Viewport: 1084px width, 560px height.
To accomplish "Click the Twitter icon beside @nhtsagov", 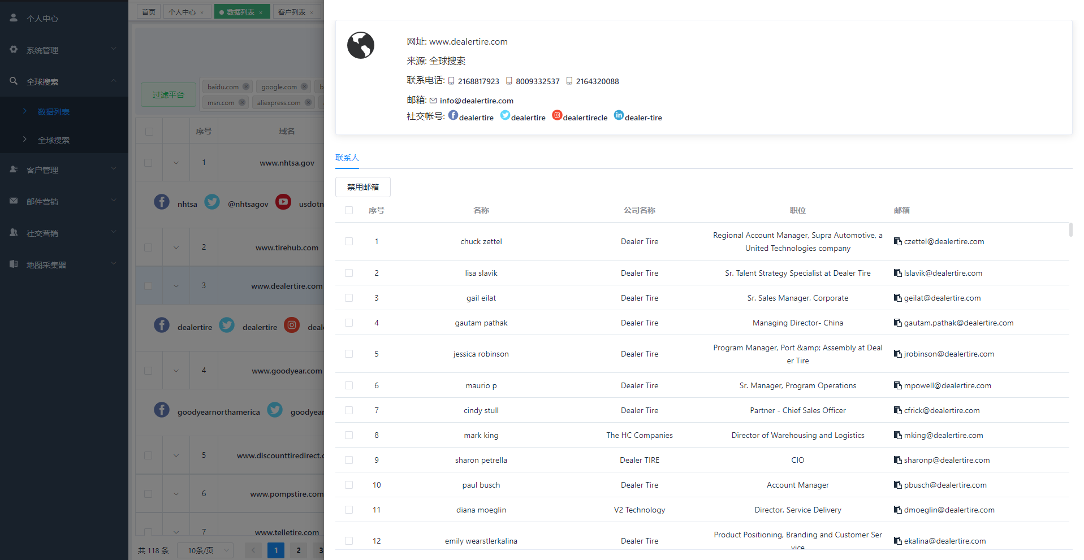I will click(212, 202).
